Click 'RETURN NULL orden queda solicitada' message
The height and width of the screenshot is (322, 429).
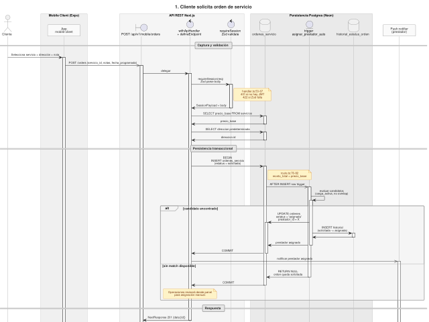point(288,273)
